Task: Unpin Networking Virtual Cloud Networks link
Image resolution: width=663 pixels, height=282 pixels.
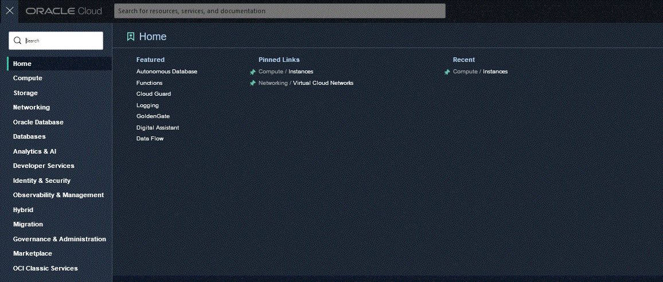Action: click(x=253, y=83)
